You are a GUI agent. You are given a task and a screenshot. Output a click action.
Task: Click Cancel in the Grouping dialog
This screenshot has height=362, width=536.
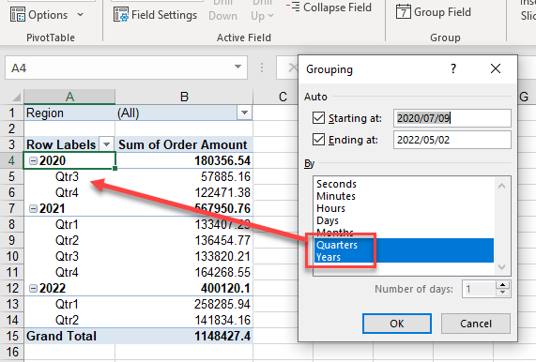pos(476,324)
